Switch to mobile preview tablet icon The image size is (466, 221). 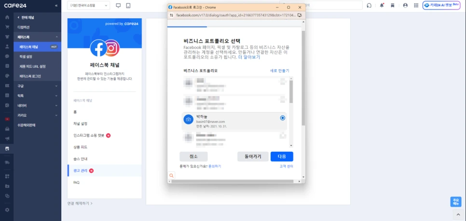pyautogui.click(x=128, y=6)
